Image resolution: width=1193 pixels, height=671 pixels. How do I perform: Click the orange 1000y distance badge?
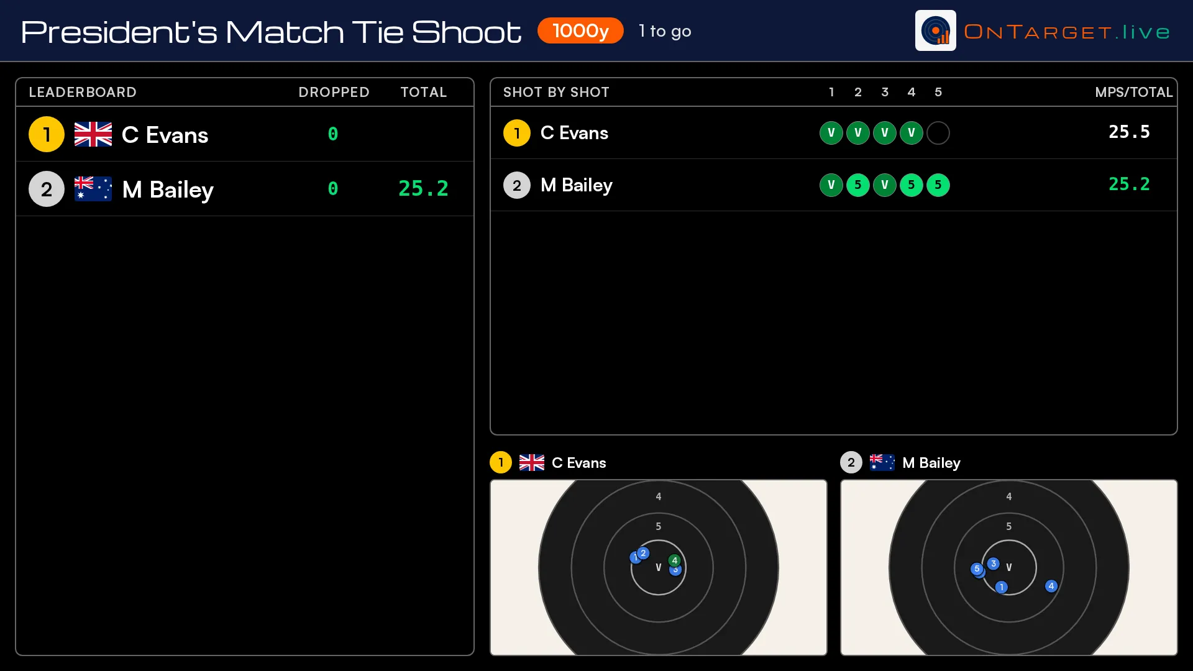click(580, 30)
